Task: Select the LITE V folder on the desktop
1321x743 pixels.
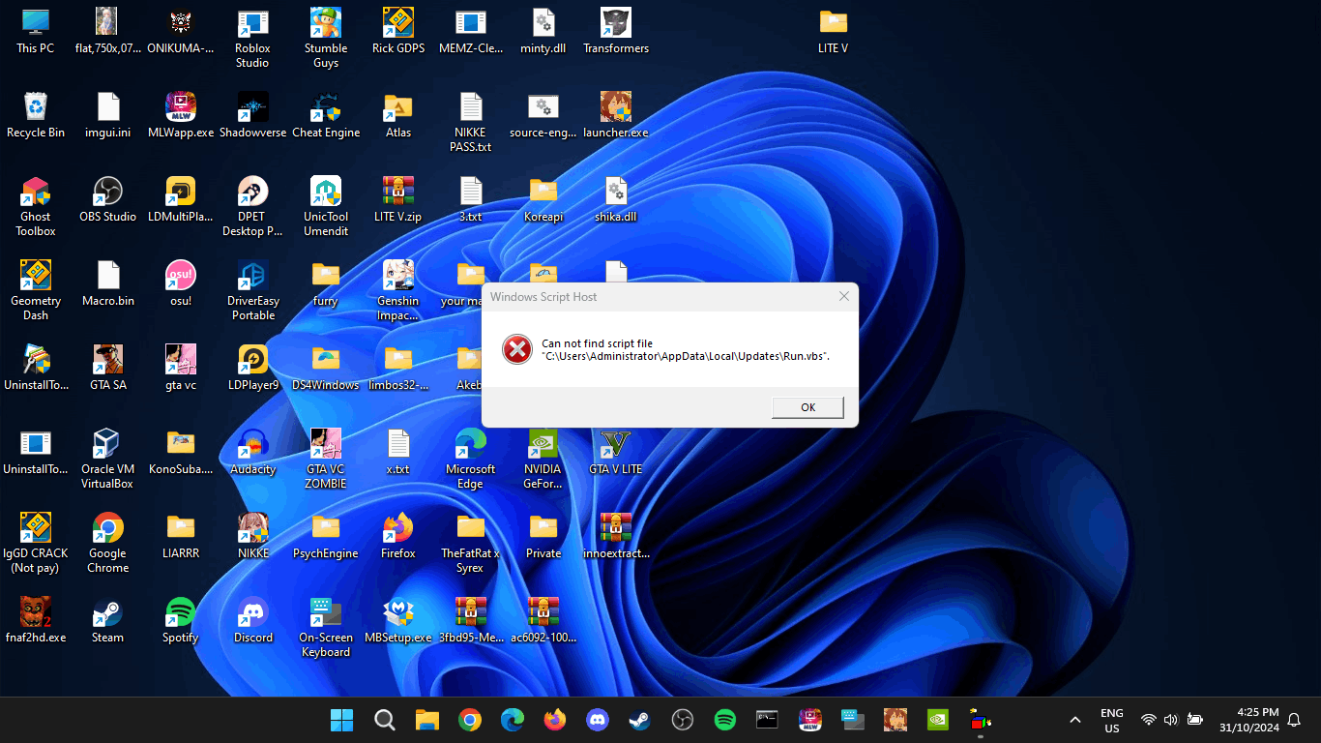Action: 834,32
